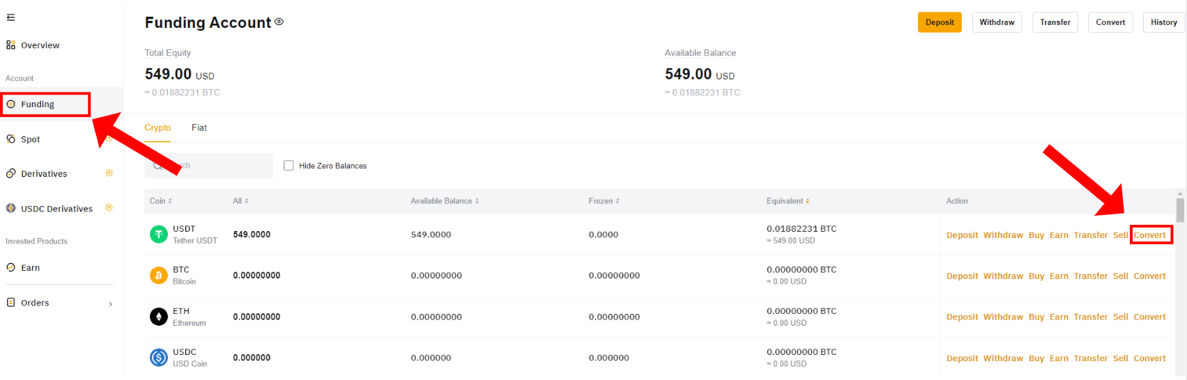Click the USDC coin logo
Viewport: 1187px width, 380px height.
(x=159, y=358)
